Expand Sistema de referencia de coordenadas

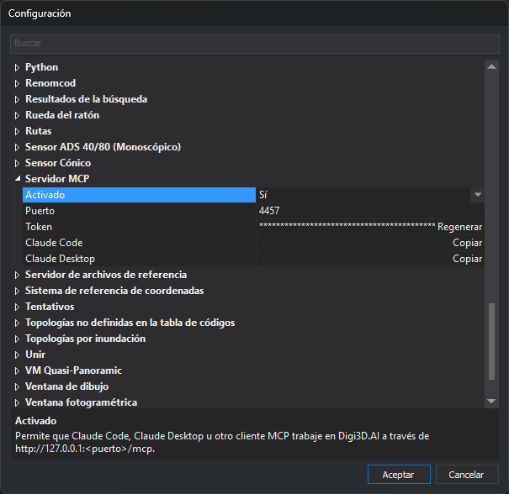pos(17,291)
